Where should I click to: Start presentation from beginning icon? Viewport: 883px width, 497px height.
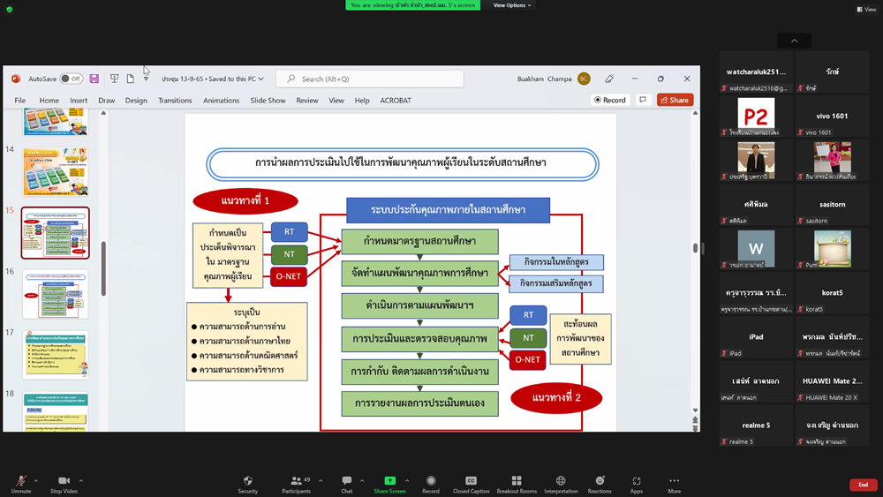[x=114, y=79]
